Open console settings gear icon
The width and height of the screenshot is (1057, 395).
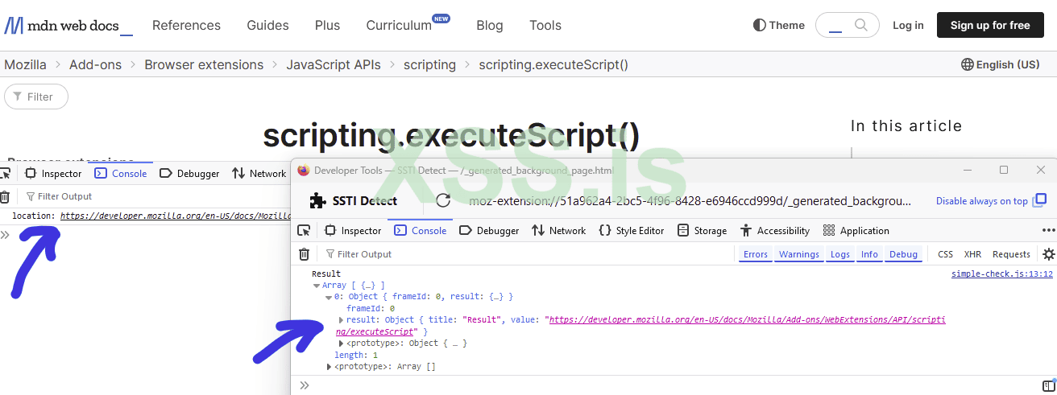click(1048, 254)
